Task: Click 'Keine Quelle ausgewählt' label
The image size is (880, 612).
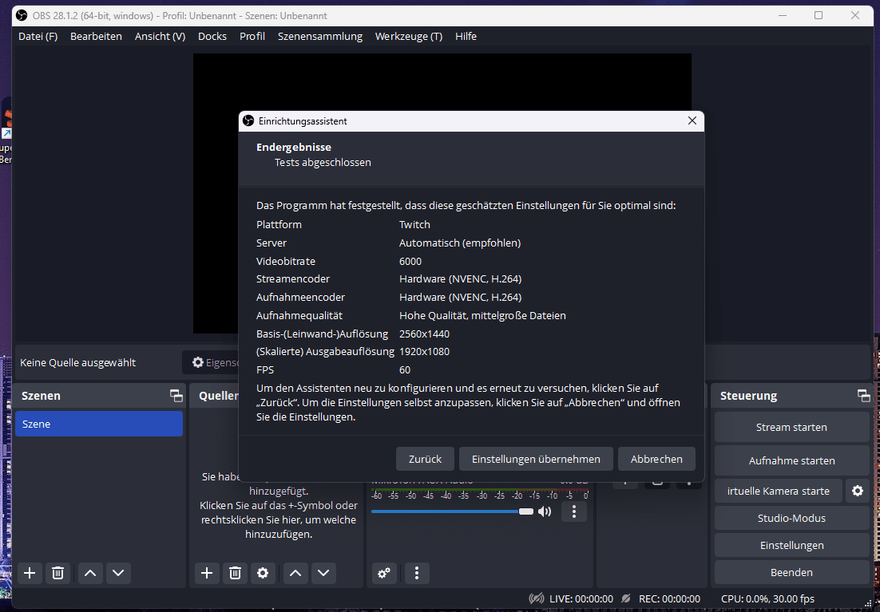Action: click(78, 362)
